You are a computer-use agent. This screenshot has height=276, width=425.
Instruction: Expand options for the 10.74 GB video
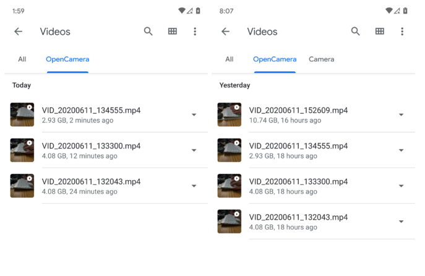tap(401, 114)
